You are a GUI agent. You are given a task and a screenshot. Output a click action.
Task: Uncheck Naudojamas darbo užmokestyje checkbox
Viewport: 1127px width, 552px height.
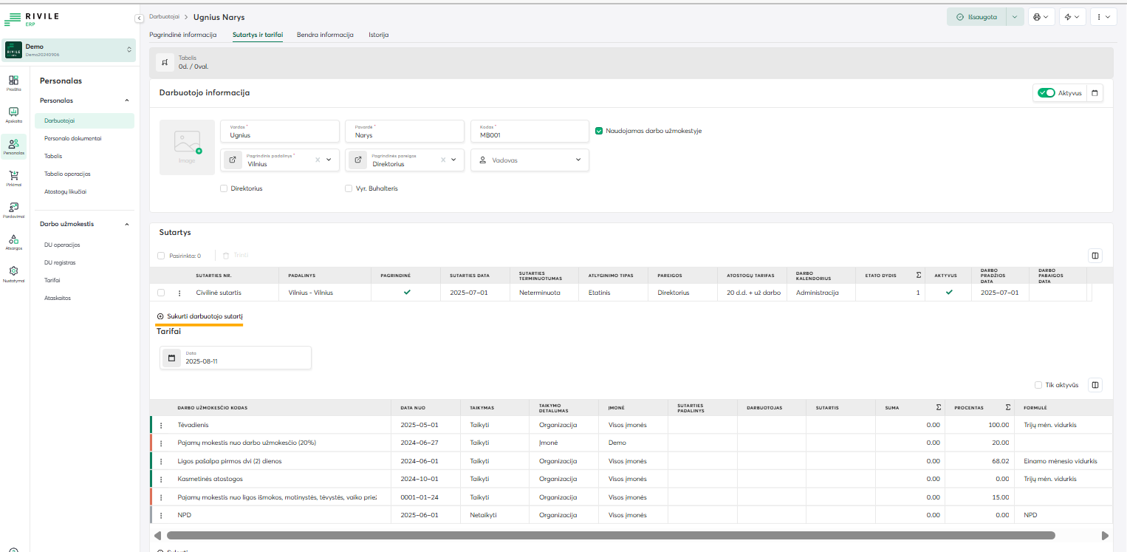point(599,131)
